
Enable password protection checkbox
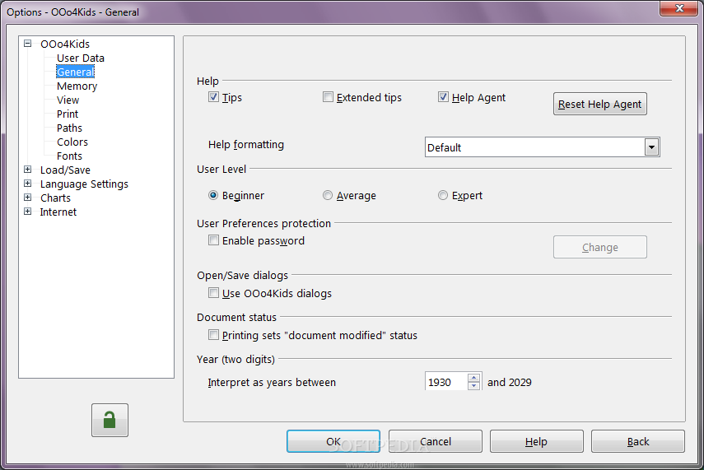point(214,240)
